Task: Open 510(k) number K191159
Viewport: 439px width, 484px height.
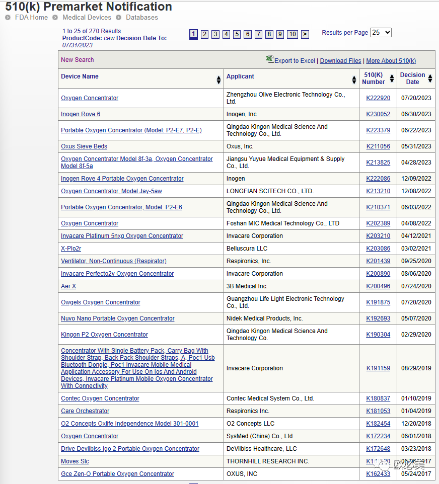Action: tap(378, 368)
